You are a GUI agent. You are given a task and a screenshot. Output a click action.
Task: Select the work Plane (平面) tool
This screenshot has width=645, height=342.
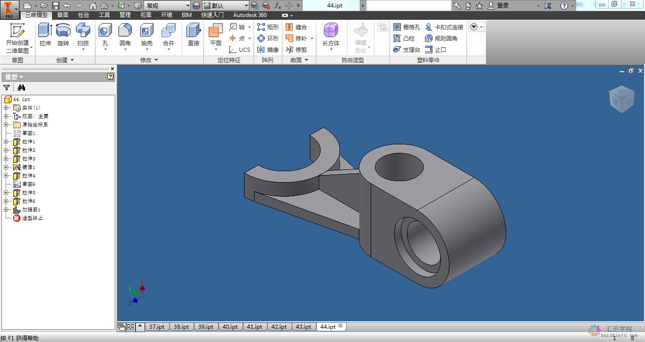pos(216,37)
